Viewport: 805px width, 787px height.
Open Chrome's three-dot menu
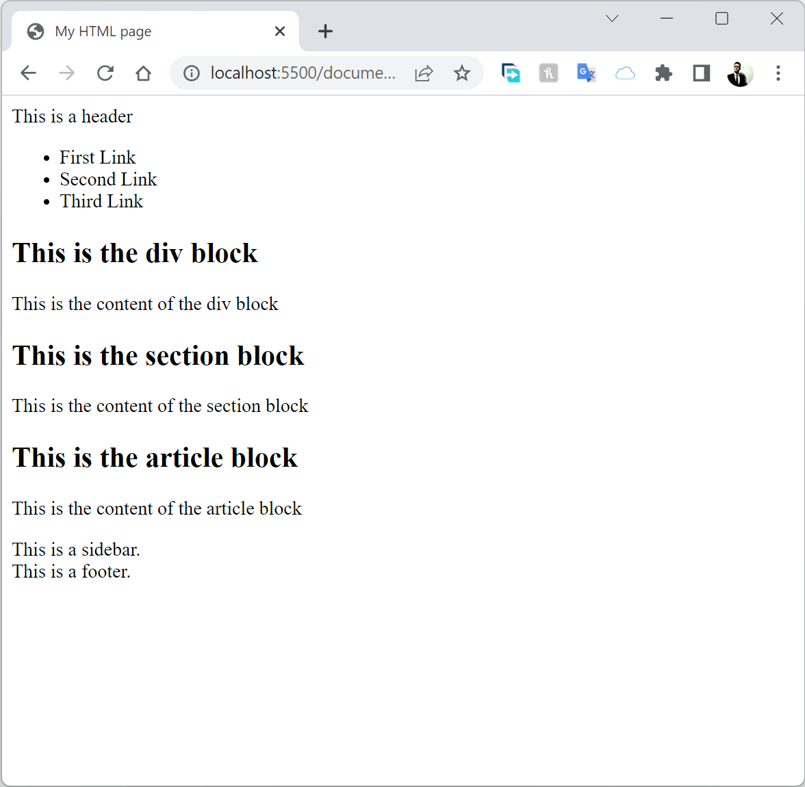pyautogui.click(x=778, y=73)
